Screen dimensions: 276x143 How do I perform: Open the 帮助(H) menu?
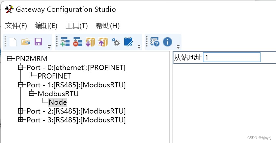point(108,26)
